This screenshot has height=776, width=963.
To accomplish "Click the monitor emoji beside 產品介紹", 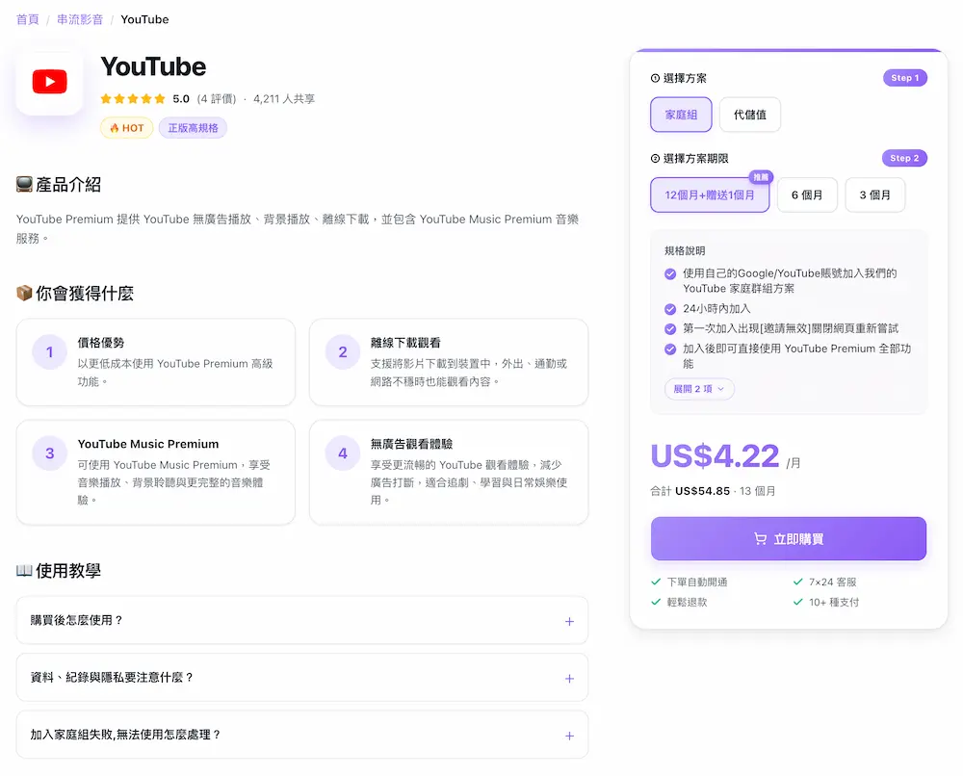I will pyautogui.click(x=24, y=184).
